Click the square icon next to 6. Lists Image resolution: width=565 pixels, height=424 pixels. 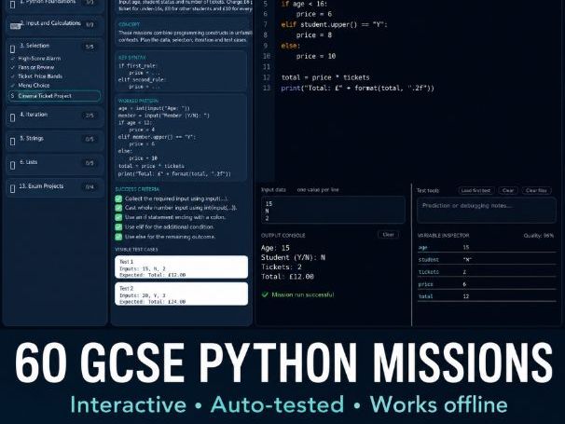pos(13,165)
